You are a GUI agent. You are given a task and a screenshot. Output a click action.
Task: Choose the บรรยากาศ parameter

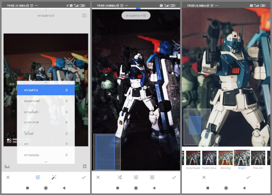point(46,122)
